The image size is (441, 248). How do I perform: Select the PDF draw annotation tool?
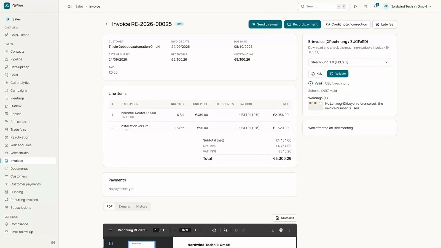point(226,230)
